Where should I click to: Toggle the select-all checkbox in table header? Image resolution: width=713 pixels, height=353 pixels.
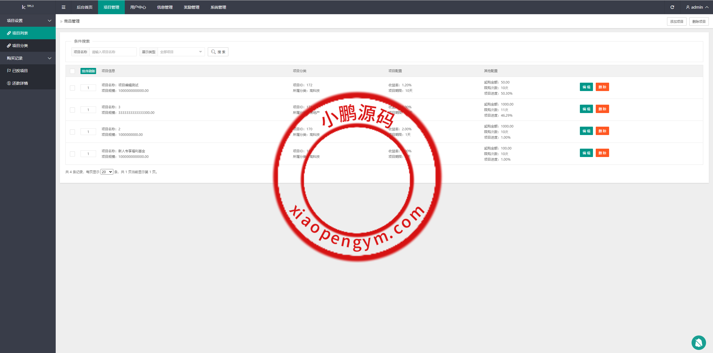[x=72, y=71]
